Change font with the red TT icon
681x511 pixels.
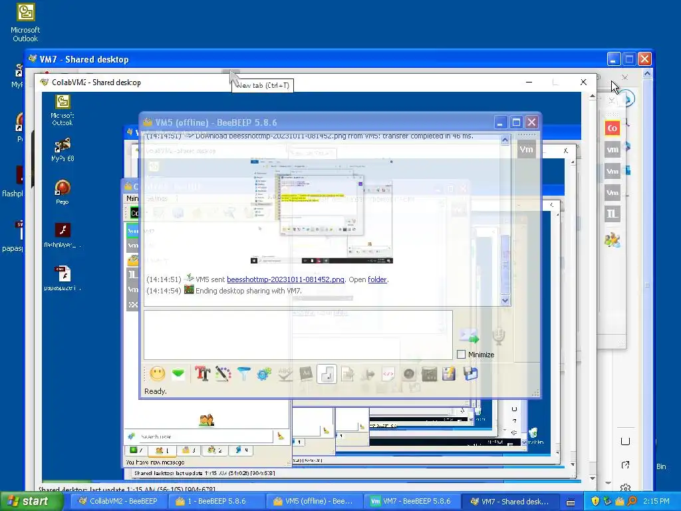pos(202,374)
